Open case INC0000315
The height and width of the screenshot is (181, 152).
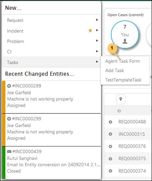point(131,134)
